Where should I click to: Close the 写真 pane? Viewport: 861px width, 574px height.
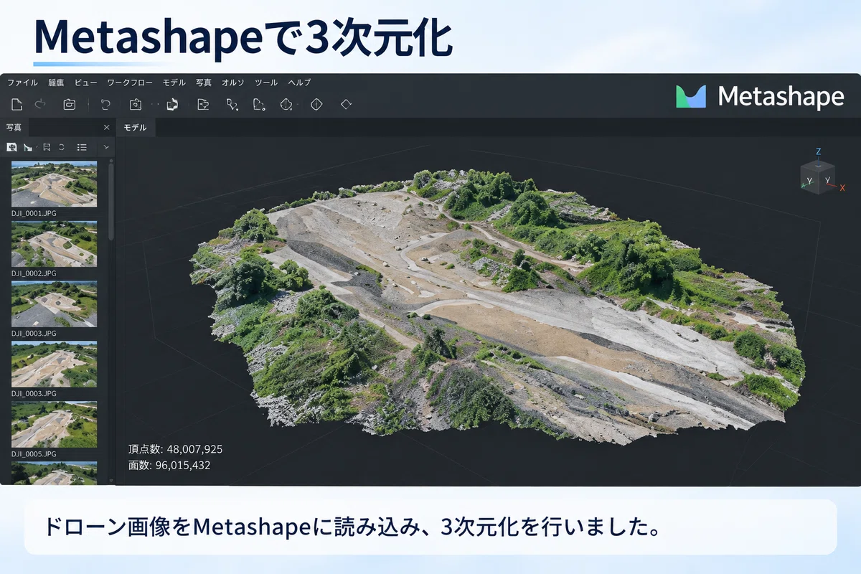tap(107, 128)
